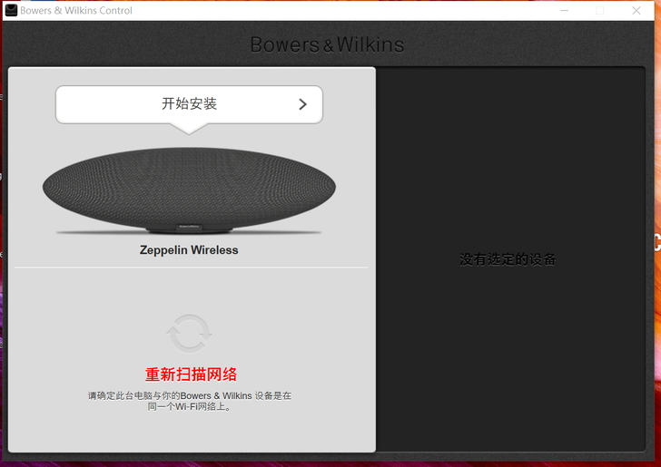
Task: Click the Zeppelin Wireless device name label
Action: coord(189,250)
